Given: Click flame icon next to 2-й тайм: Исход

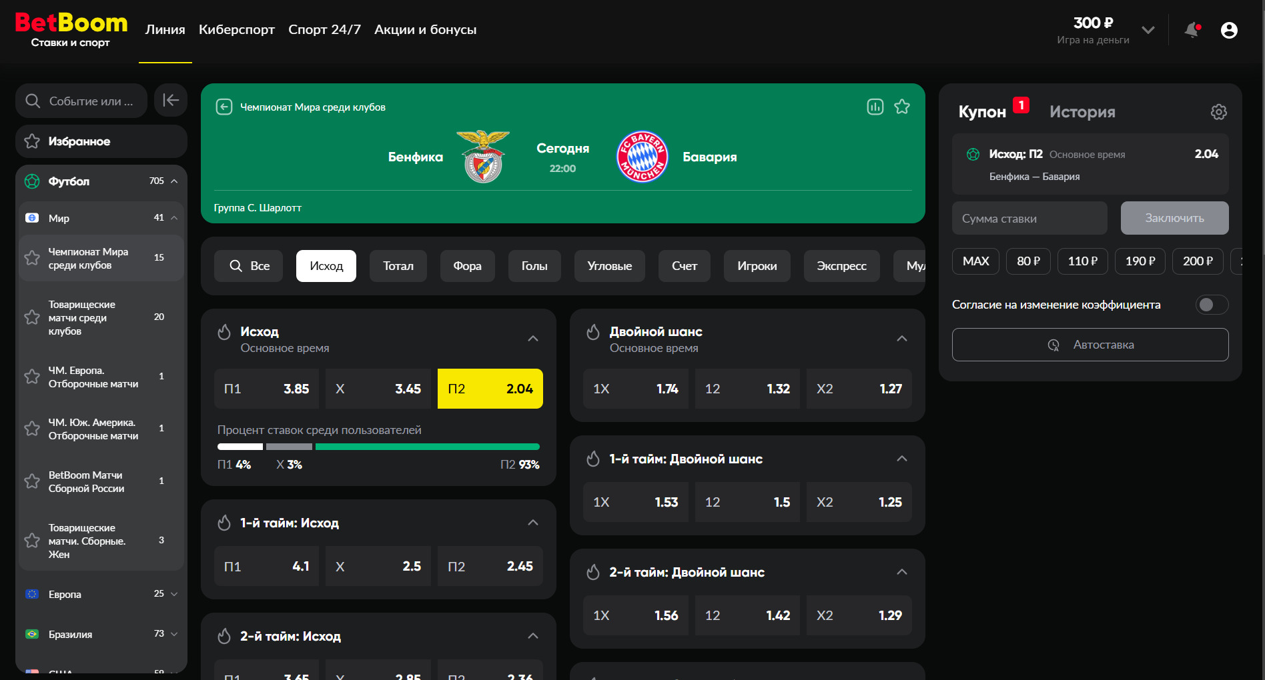Looking at the screenshot, I should coord(224,636).
